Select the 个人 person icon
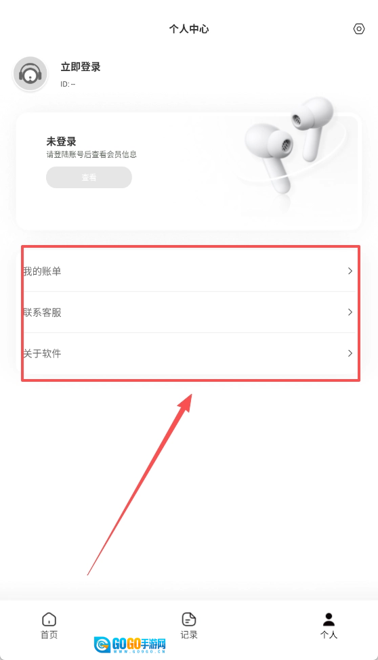 pos(329,619)
